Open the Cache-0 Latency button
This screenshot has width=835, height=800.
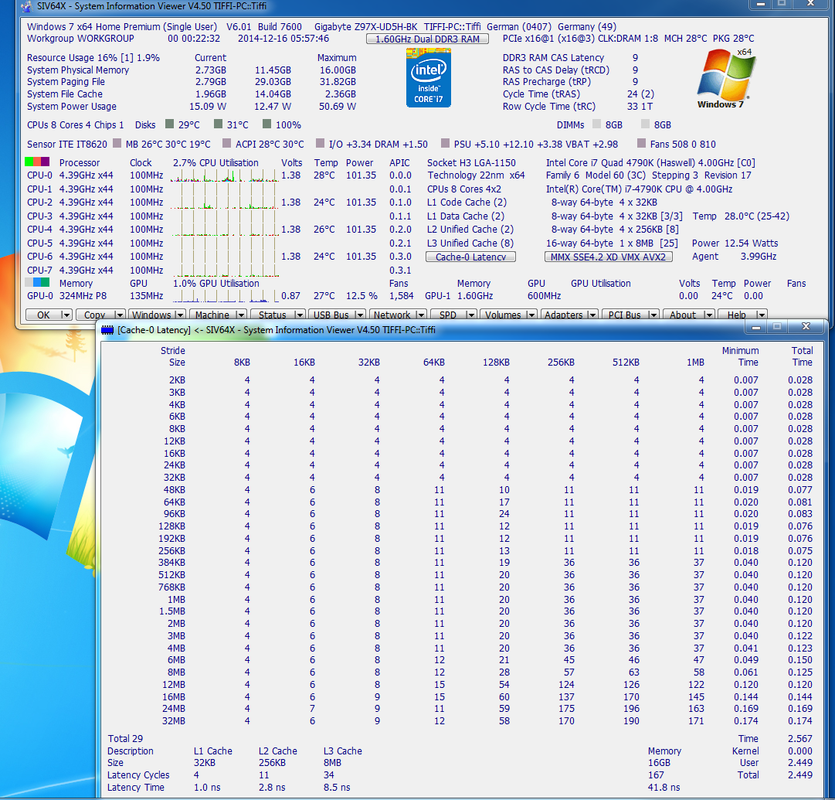pos(470,257)
